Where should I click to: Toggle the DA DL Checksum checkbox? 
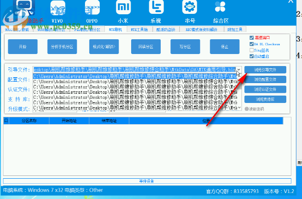point(252,44)
